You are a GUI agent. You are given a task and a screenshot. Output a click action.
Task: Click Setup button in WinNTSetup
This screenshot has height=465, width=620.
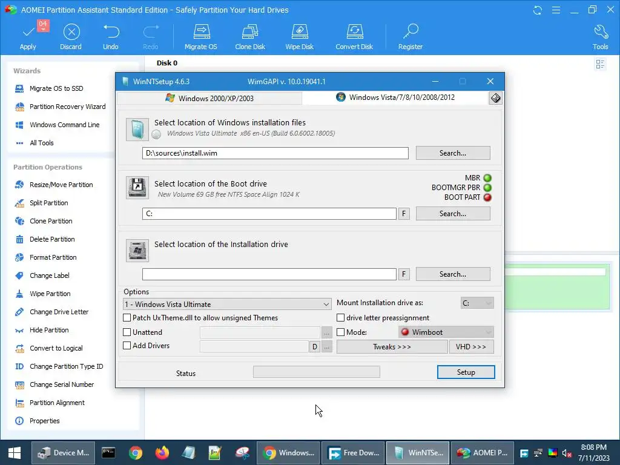[466, 372]
